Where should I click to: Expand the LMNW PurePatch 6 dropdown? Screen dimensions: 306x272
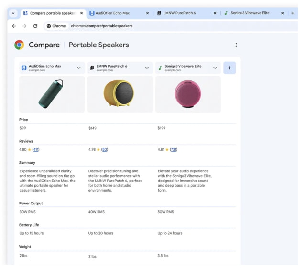(x=147, y=68)
